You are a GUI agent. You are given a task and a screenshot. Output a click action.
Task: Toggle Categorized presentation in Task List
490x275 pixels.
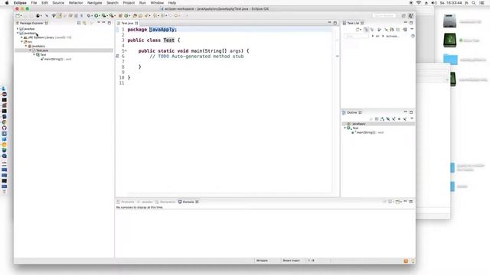click(x=366, y=30)
